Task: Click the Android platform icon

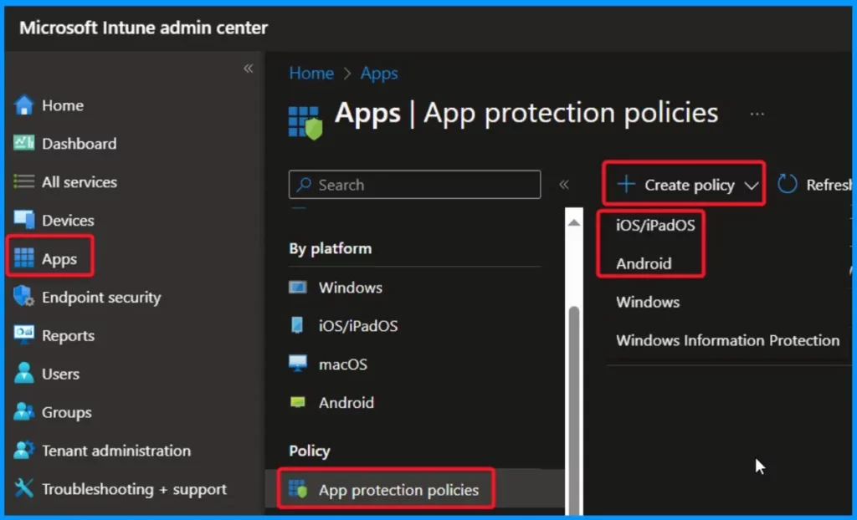Action: click(x=298, y=403)
